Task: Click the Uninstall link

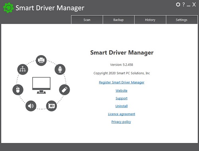Action: click(121, 106)
